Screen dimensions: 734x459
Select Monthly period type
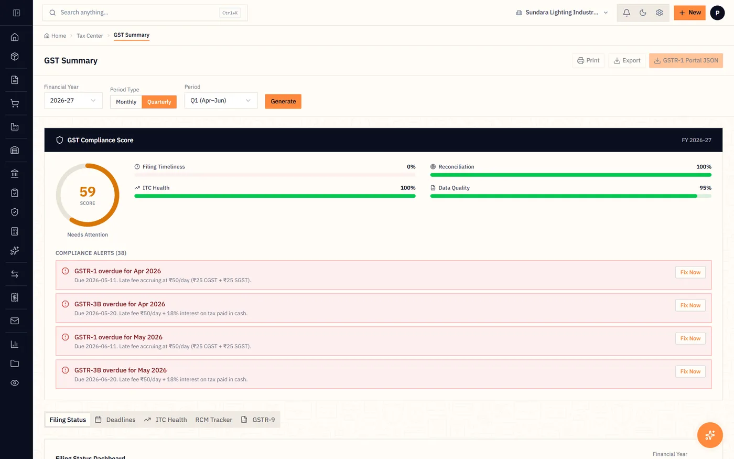[126, 102]
